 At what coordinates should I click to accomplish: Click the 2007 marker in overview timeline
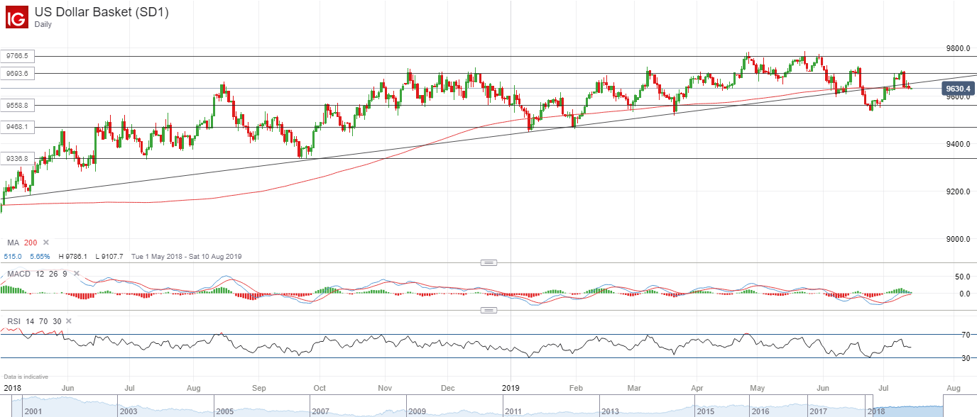click(321, 411)
